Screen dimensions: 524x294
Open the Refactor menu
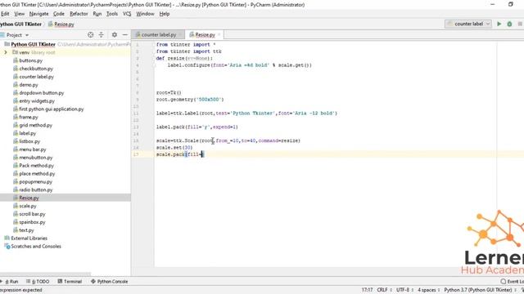pyautogui.click(x=79, y=14)
